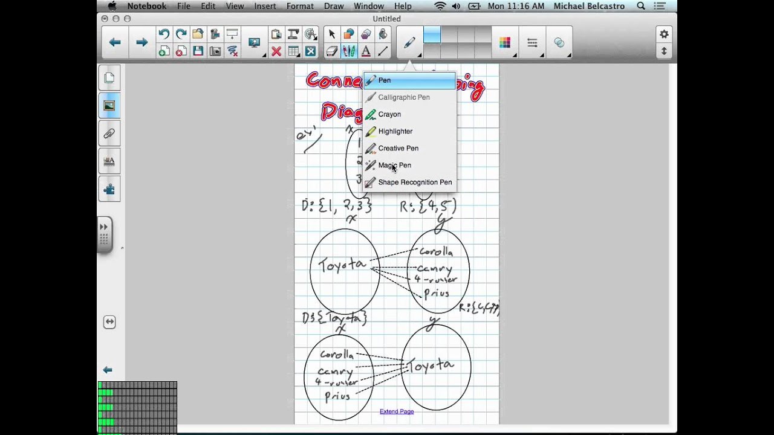Viewport: 774px width, 435px height.
Task: Choose the Regular Polygons tool
Action: [365, 34]
